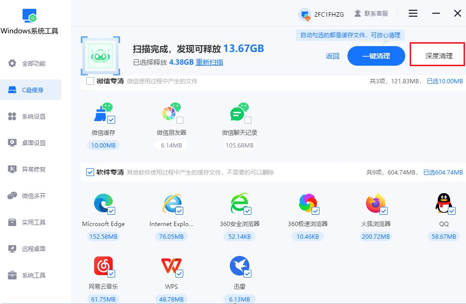
Task: Click the 异常修复 wrench icon
Action: coord(12,169)
